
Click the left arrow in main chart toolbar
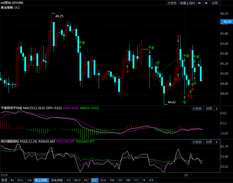click(200, 3)
